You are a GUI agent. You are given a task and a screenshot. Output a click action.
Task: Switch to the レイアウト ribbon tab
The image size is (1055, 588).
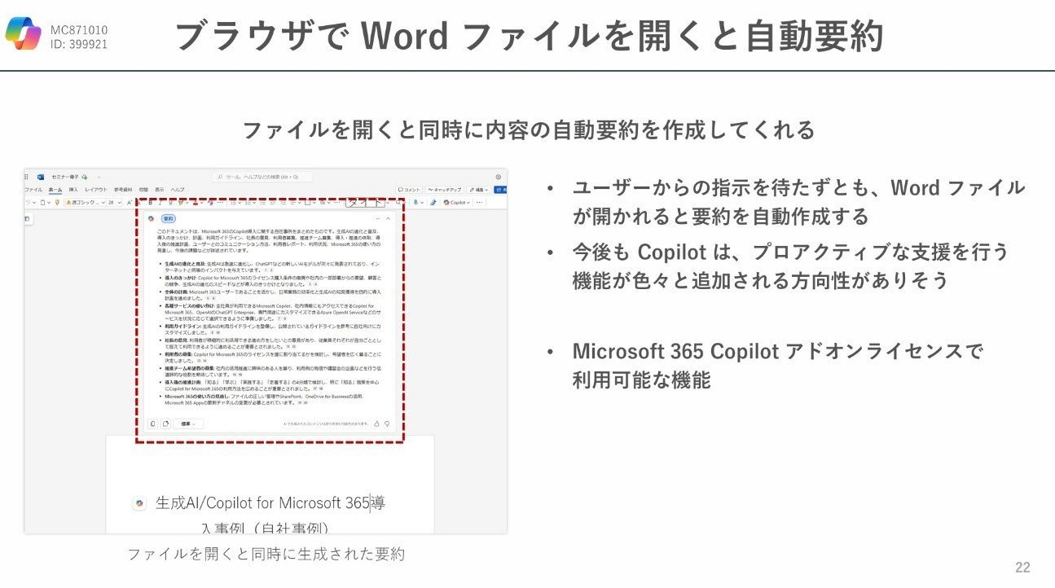coord(96,189)
